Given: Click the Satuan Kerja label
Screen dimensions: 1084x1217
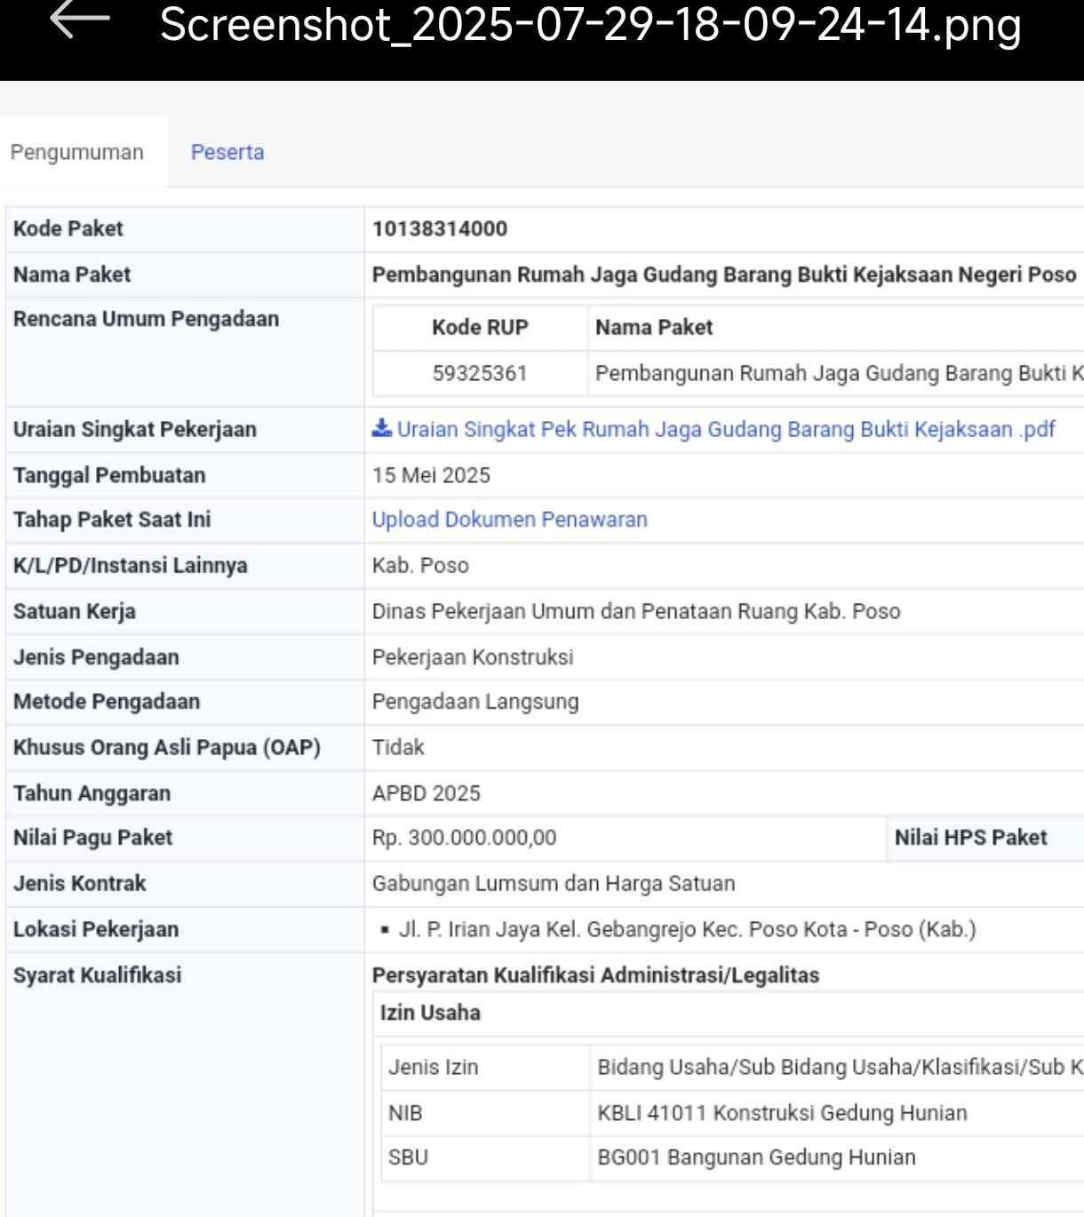Looking at the screenshot, I should point(75,612).
